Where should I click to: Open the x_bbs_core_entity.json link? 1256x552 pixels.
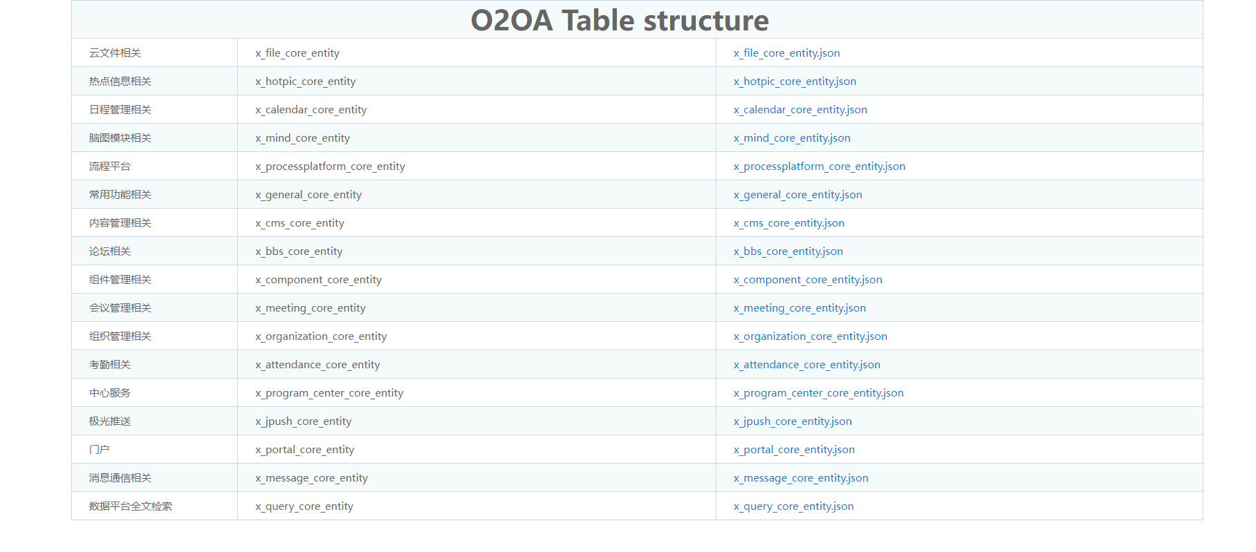pyautogui.click(x=788, y=251)
